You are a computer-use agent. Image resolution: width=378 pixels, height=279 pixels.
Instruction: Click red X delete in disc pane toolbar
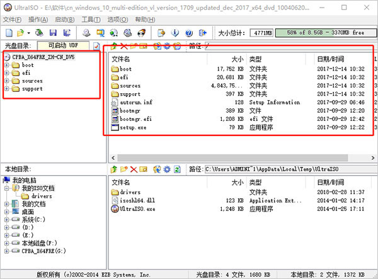124,46
